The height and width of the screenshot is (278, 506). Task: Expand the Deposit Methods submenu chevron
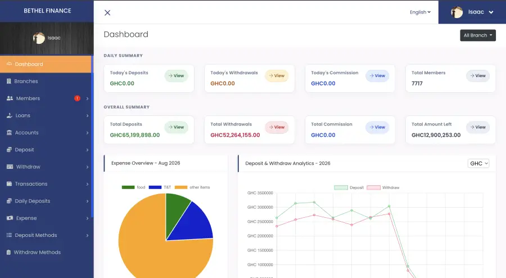87,235
